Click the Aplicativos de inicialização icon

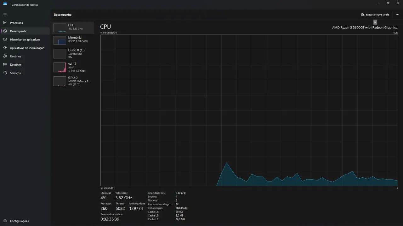pos(5,48)
